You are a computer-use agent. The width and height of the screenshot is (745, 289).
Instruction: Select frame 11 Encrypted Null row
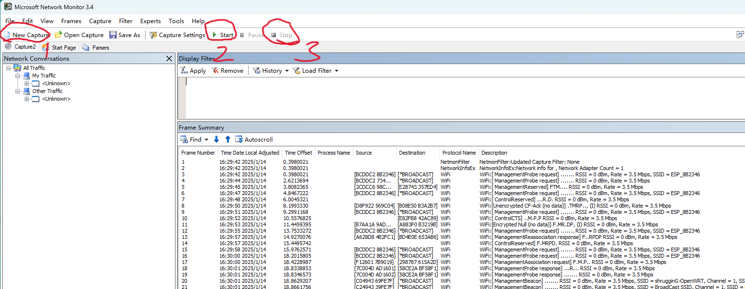(x=462, y=224)
